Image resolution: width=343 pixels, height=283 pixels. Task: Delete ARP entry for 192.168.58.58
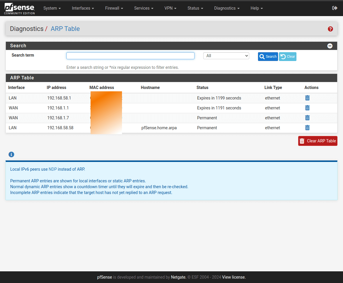(307, 128)
